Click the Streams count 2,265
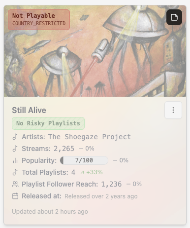Image resolution: width=190 pixels, height=228 pixels. tap(64, 149)
